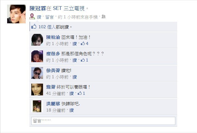
Task: Click thumbs-up count 4 on 陳柏渝's comment
Action: (85, 44)
